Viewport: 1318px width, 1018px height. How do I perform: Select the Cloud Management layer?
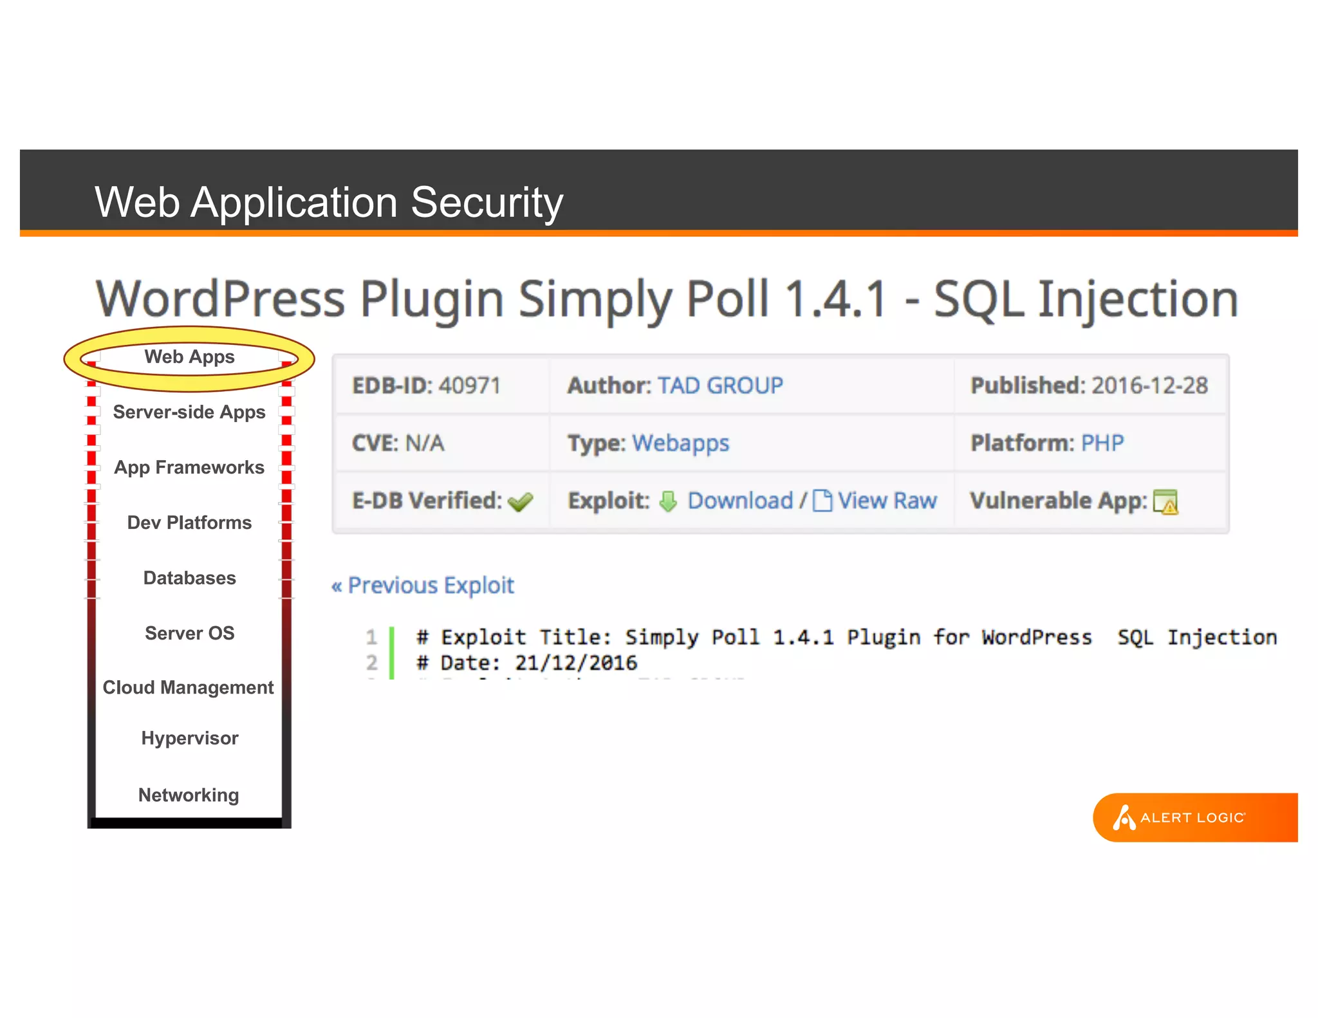pos(188,688)
